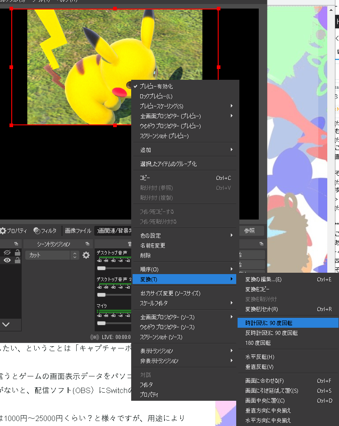Choose 削除 to remove the source
The width and height of the screenshot is (339, 426).
coord(184,256)
